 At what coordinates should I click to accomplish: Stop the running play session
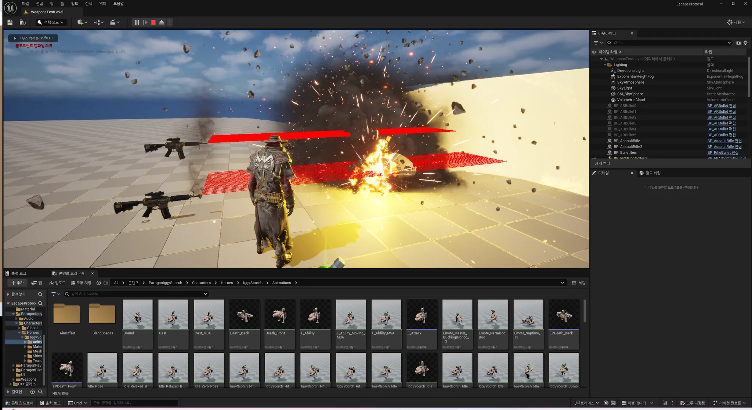pos(153,22)
